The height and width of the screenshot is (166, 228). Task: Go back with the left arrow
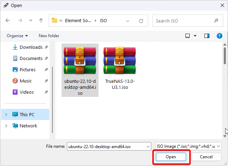8,20
